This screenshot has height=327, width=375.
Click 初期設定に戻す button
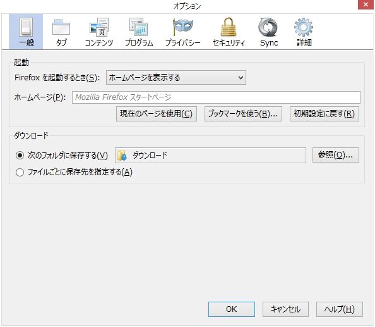[324, 114]
